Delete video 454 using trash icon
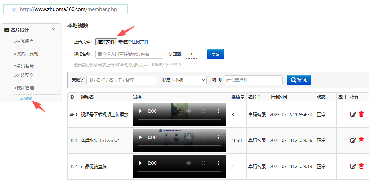371x184 pixels. [361, 140]
